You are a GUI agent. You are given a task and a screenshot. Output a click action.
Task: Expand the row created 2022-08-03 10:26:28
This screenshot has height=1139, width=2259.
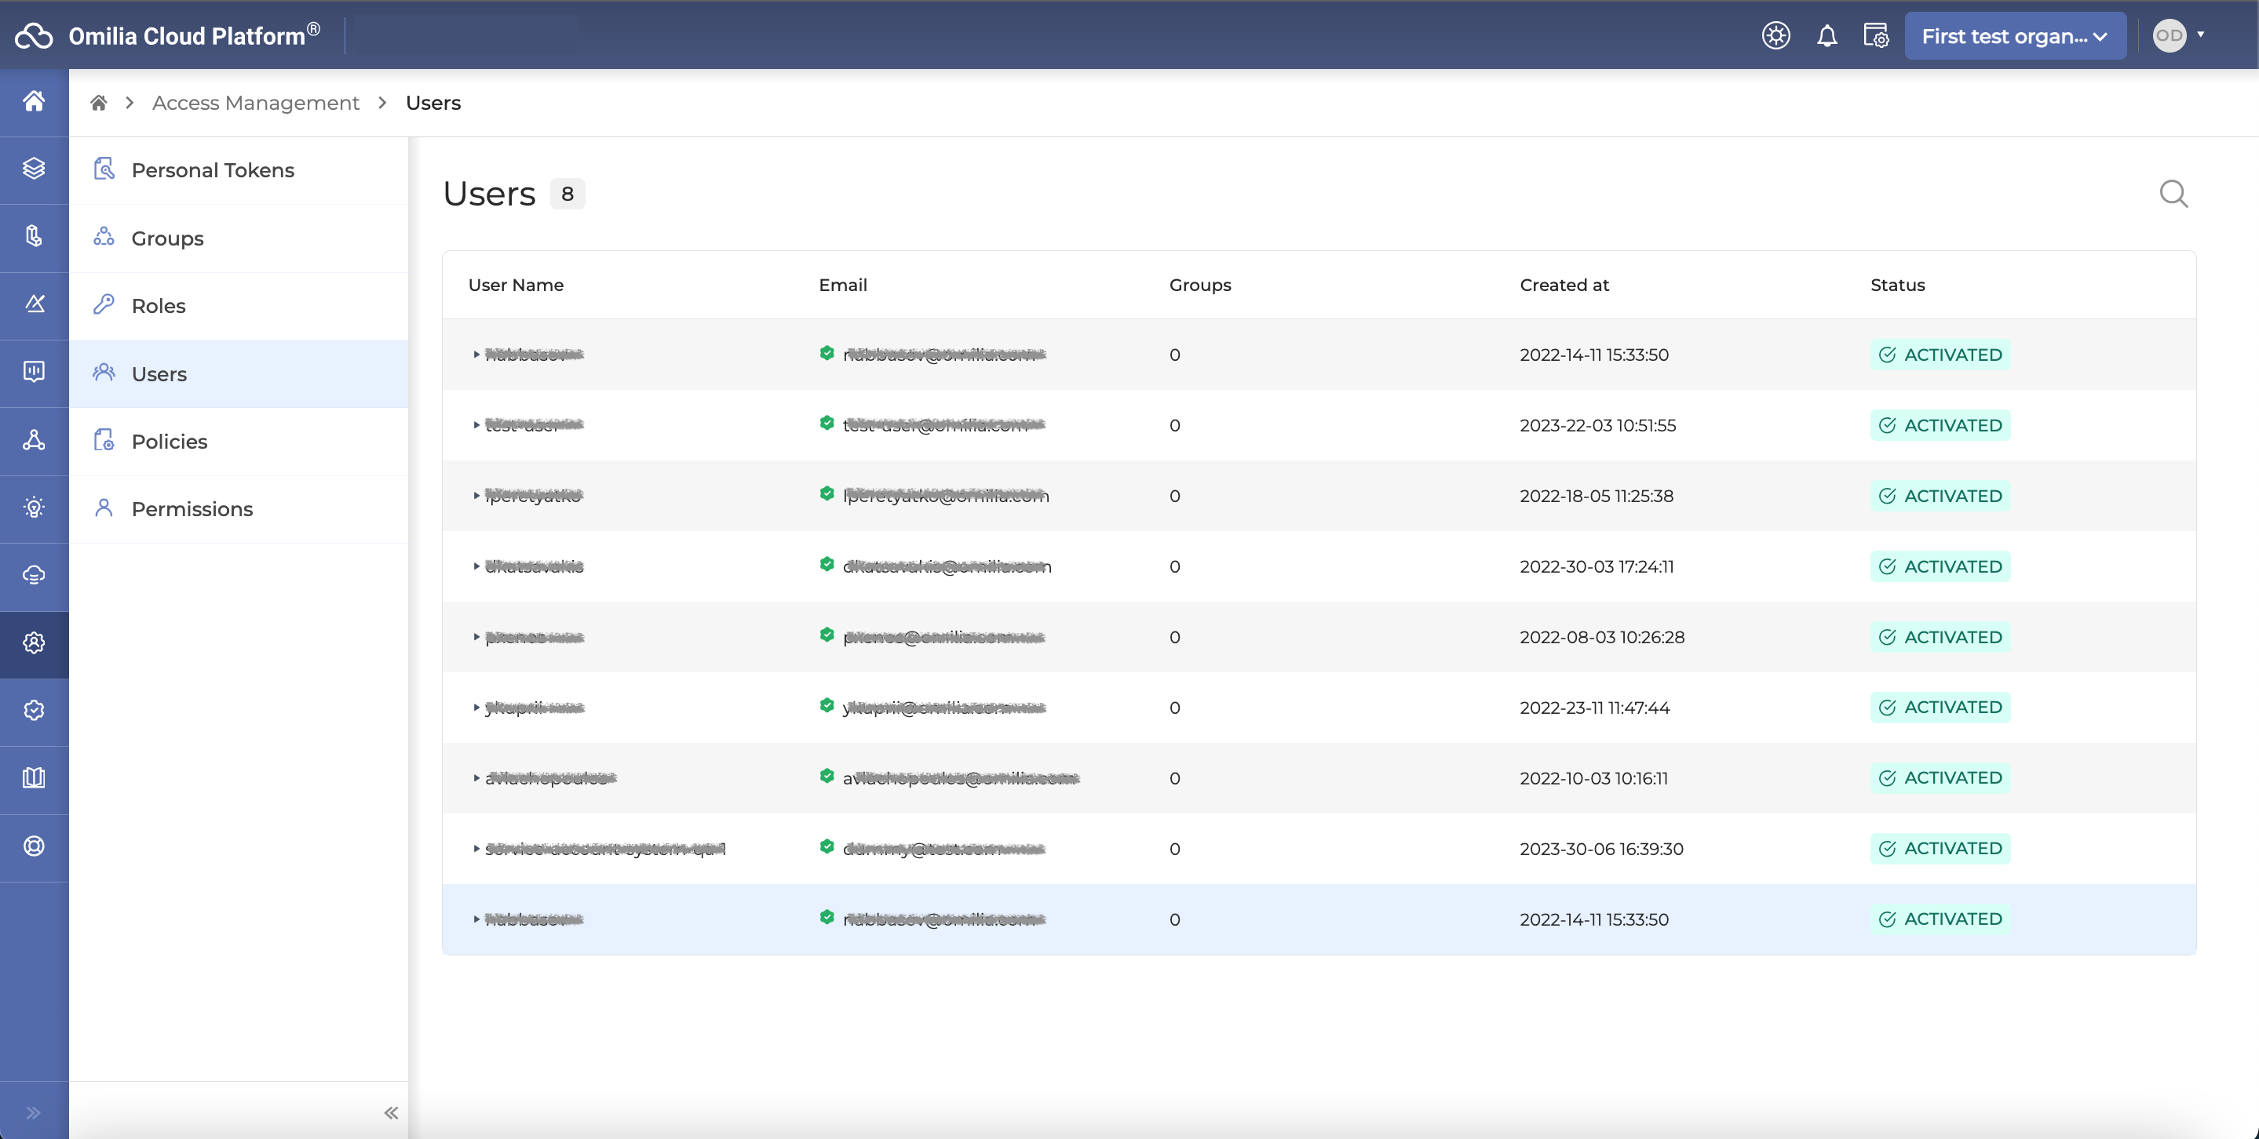[x=476, y=637]
